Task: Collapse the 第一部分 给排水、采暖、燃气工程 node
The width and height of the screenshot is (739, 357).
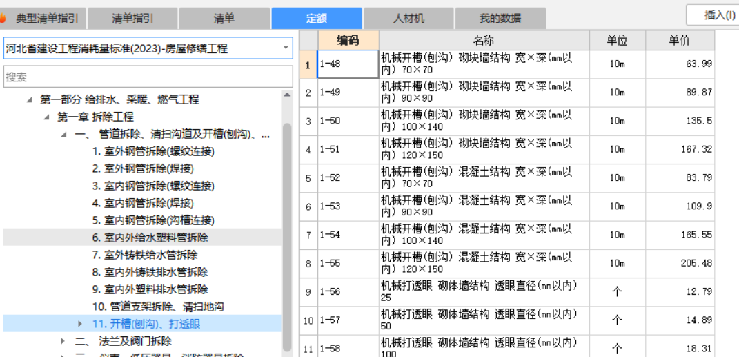Action: [30, 100]
